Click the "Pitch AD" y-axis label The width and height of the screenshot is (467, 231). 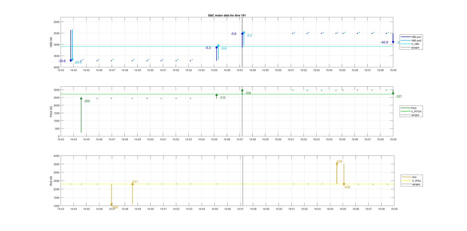click(51, 112)
